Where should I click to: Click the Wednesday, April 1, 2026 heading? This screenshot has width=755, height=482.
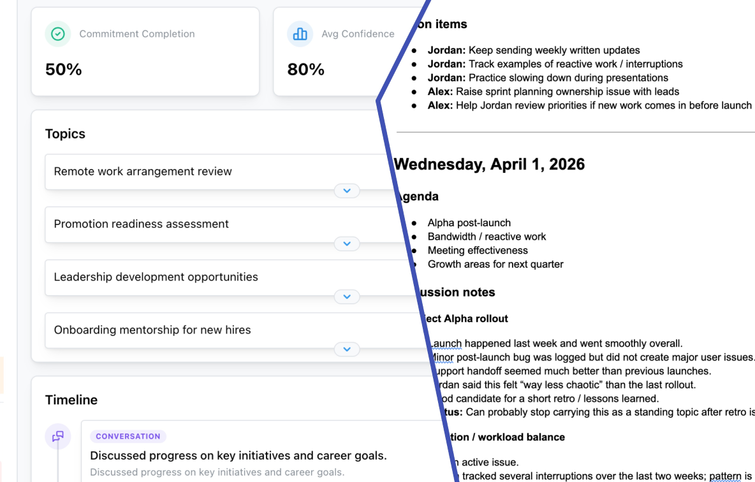coord(490,164)
